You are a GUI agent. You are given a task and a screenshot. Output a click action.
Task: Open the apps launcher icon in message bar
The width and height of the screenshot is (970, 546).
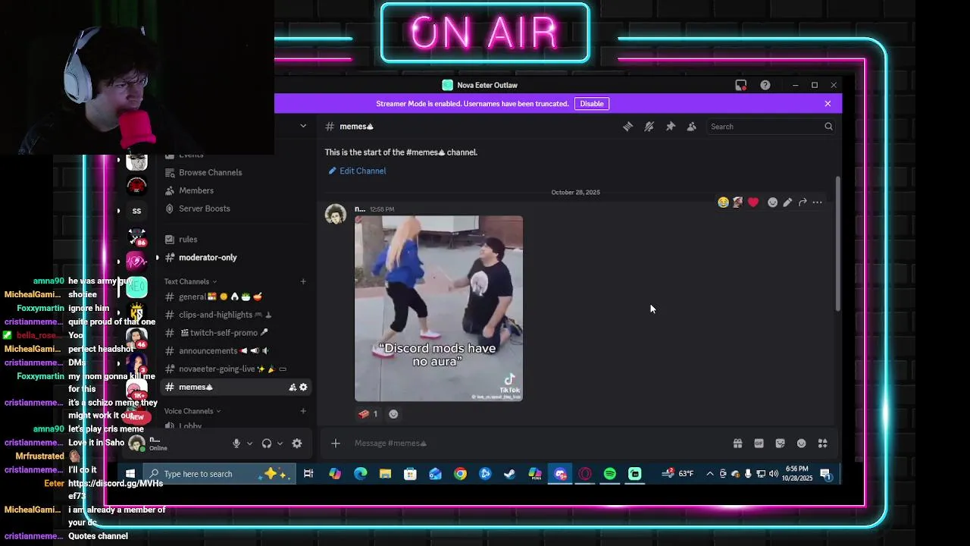822,444
